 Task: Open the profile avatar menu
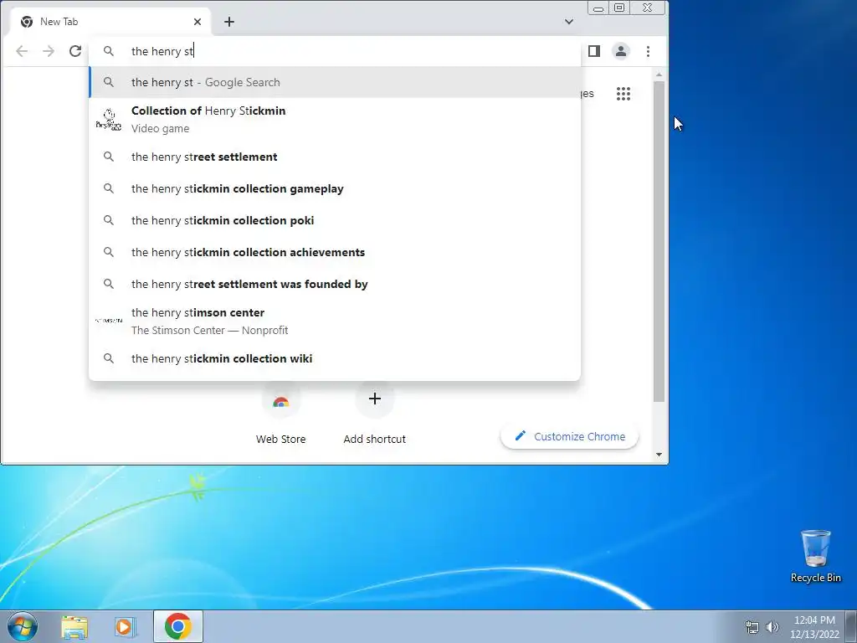click(621, 51)
